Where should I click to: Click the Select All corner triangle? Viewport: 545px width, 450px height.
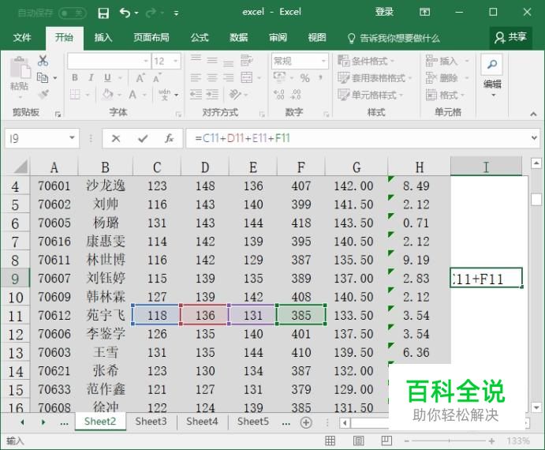[21, 167]
